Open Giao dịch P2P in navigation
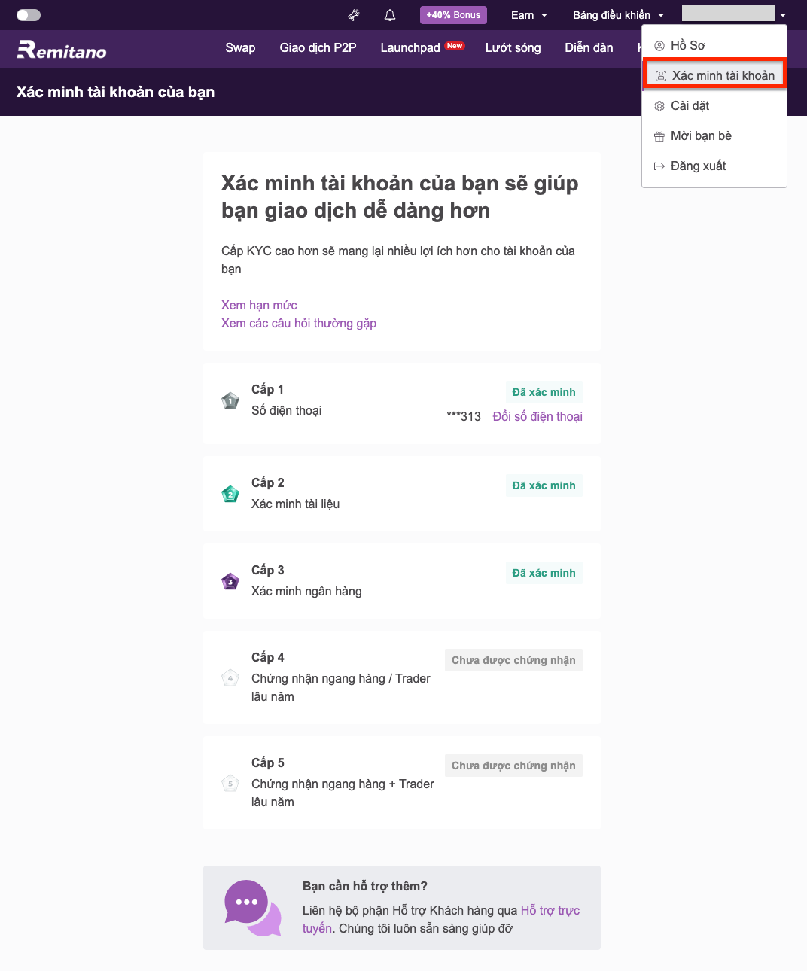 pos(318,47)
